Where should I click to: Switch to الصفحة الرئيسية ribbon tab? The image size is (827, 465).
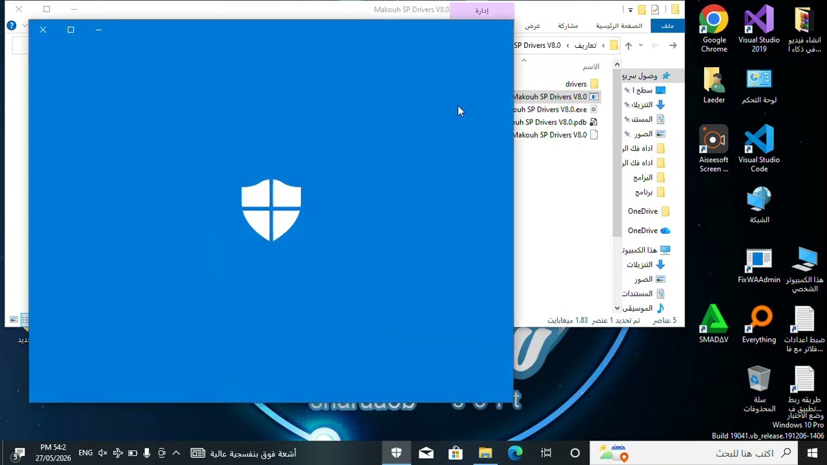coord(619,26)
